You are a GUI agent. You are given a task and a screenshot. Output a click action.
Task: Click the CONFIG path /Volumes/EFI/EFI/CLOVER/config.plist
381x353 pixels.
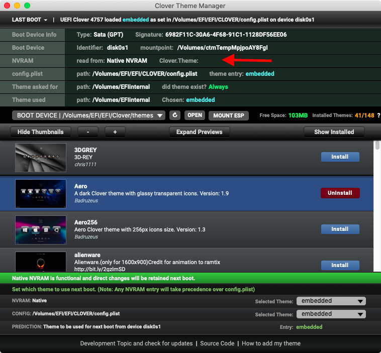pos(76,314)
